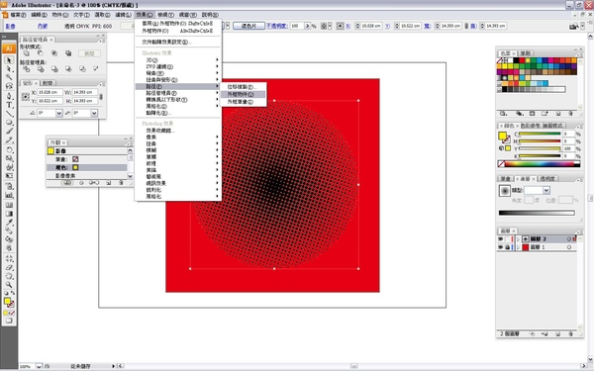Select the Column Graph tool
This screenshot has width=594, height=371.
click(x=9, y=195)
